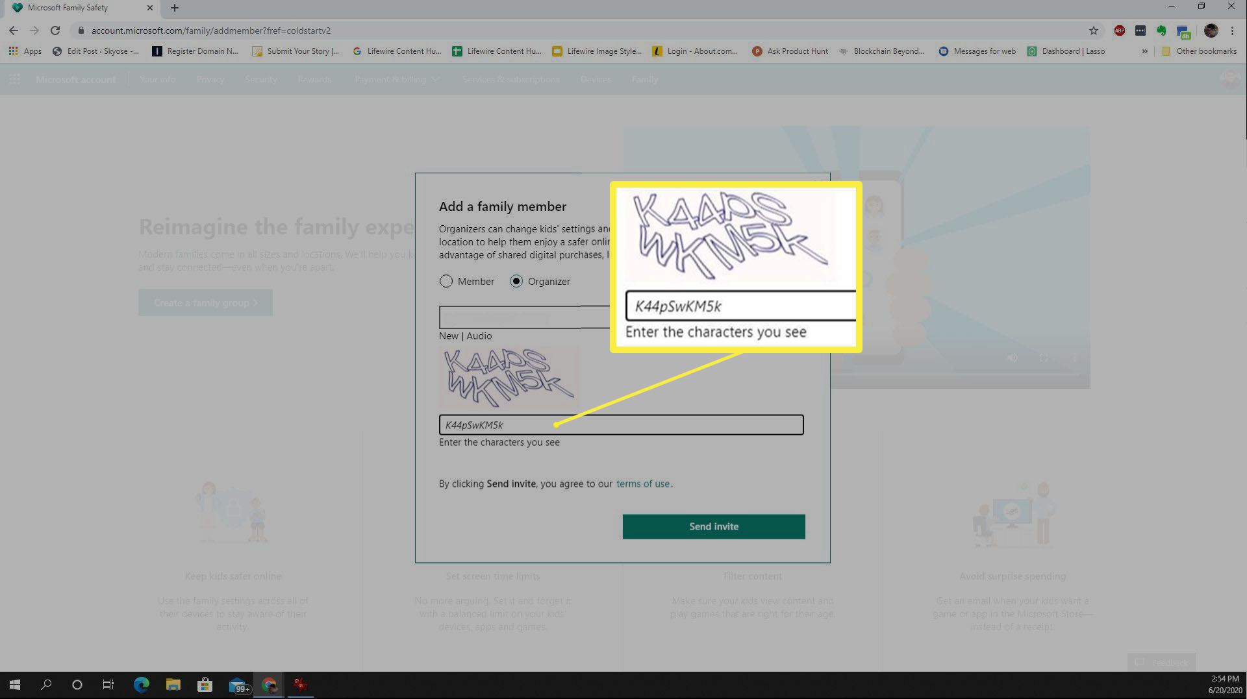Reload the page with refresh icon
The image size is (1247, 699).
[55, 31]
